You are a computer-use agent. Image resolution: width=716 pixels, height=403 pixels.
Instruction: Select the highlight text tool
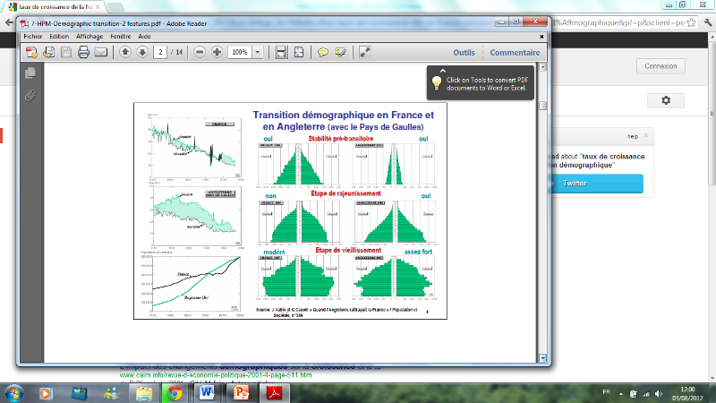tap(340, 53)
